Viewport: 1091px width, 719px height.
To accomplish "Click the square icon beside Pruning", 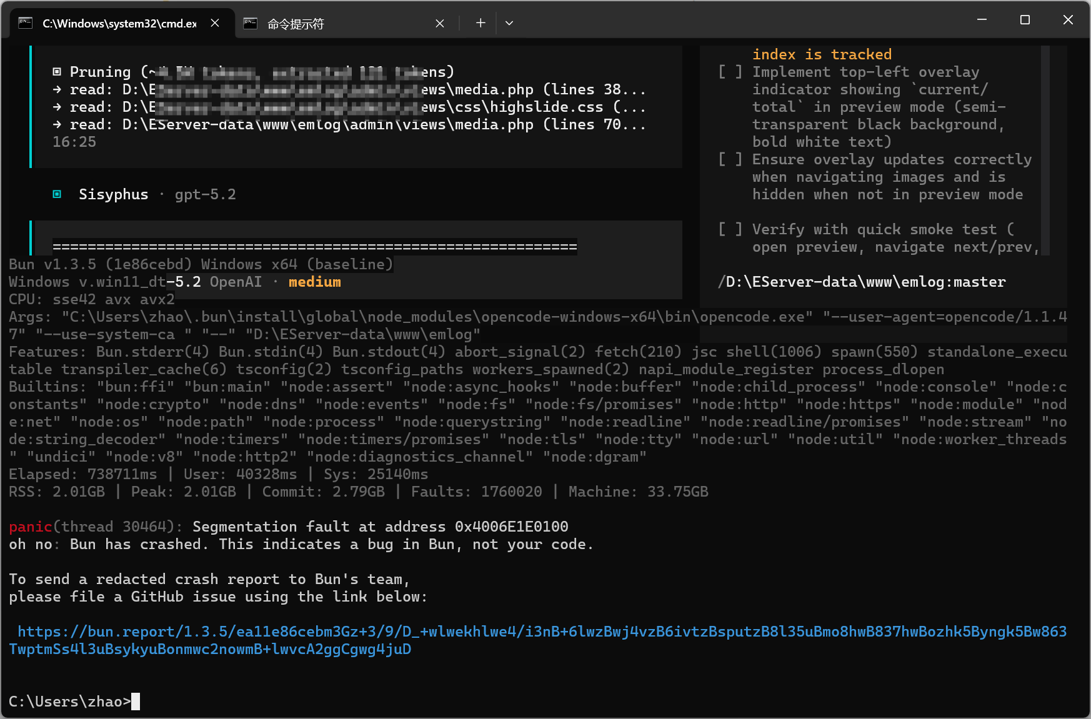I will [x=57, y=72].
